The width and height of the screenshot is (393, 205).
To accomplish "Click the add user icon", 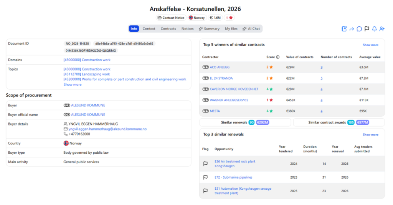I will pos(382,29).
